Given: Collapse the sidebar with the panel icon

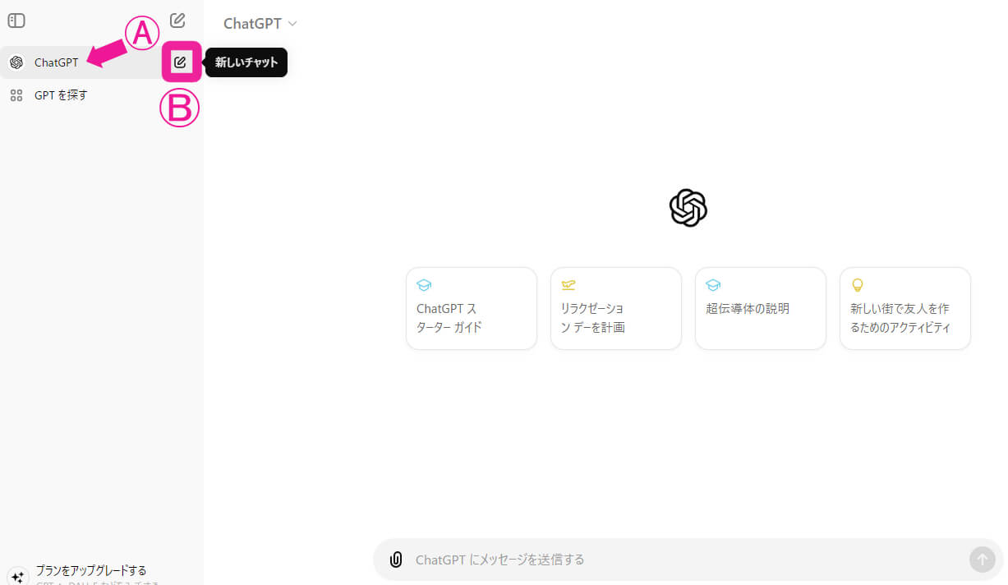Looking at the screenshot, I should point(16,21).
